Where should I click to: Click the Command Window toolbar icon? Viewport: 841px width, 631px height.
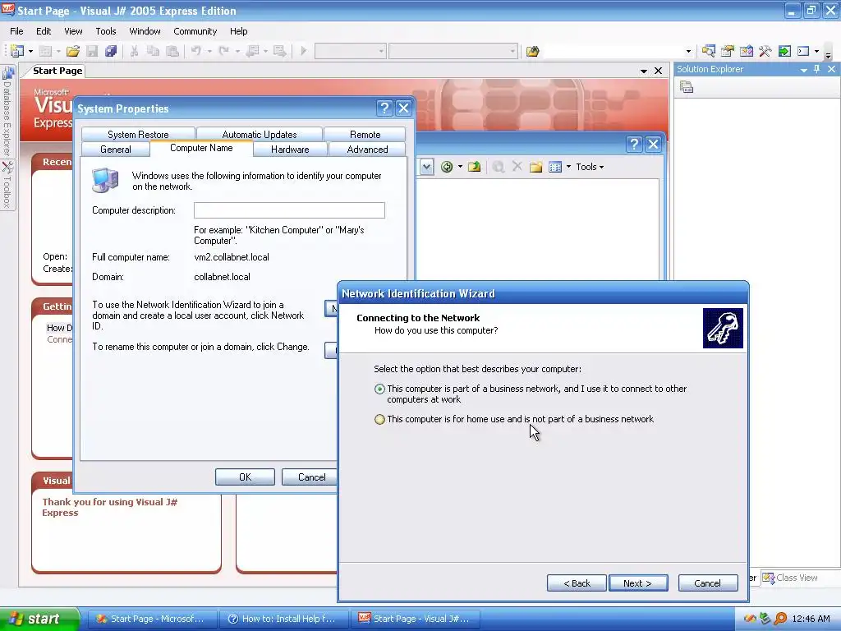[803, 51]
